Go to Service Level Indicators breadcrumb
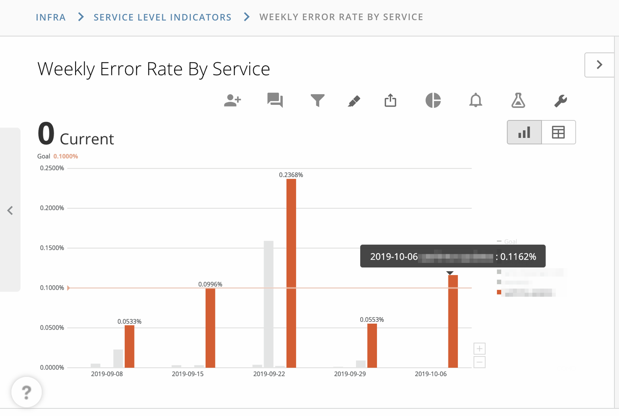 [162, 17]
